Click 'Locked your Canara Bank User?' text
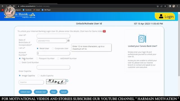Viewport: 180px width, 101px height. 143,46
